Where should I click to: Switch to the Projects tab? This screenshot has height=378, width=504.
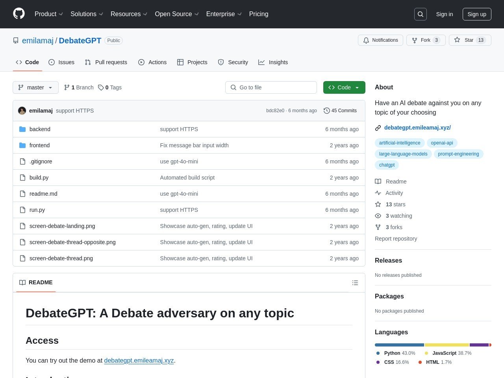point(192,62)
